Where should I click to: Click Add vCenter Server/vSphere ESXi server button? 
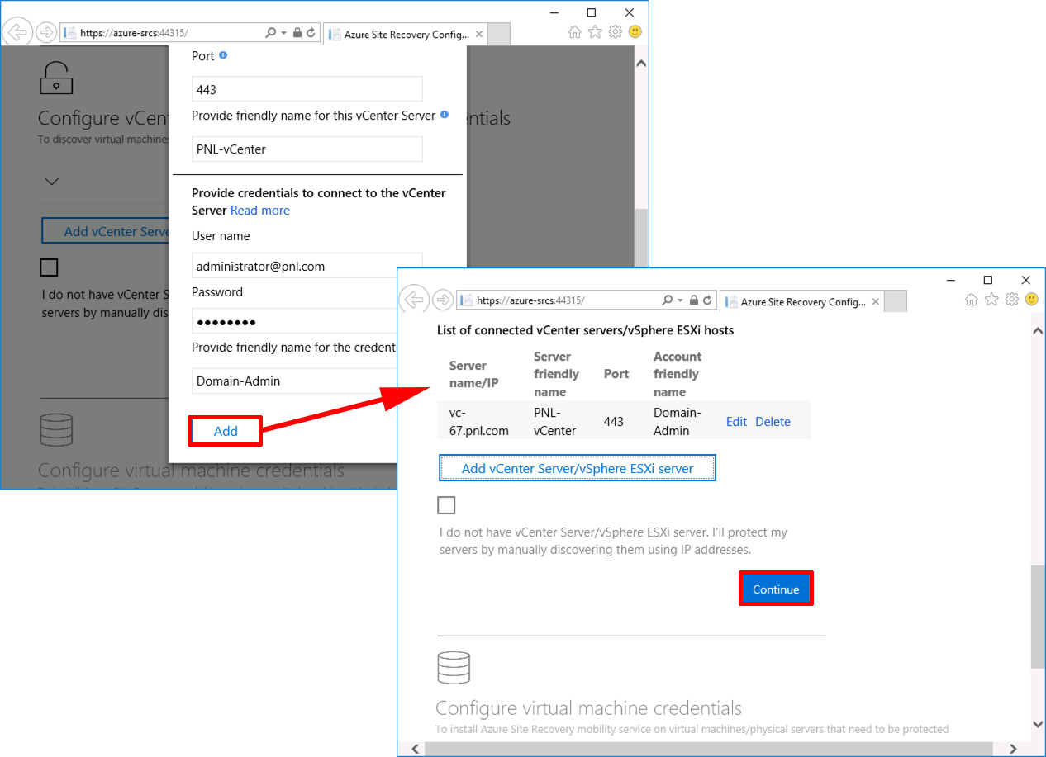pyautogui.click(x=578, y=468)
